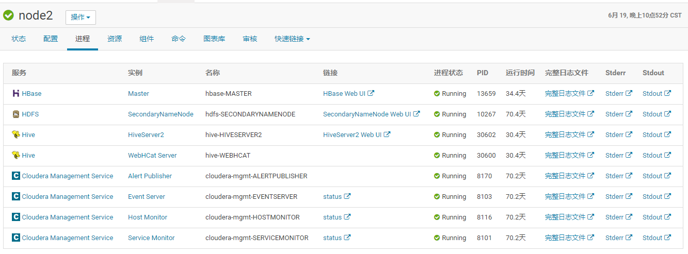Open Stdout for the hbase-MASTER row
This screenshot has height=254, width=688.
tap(657, 94)
